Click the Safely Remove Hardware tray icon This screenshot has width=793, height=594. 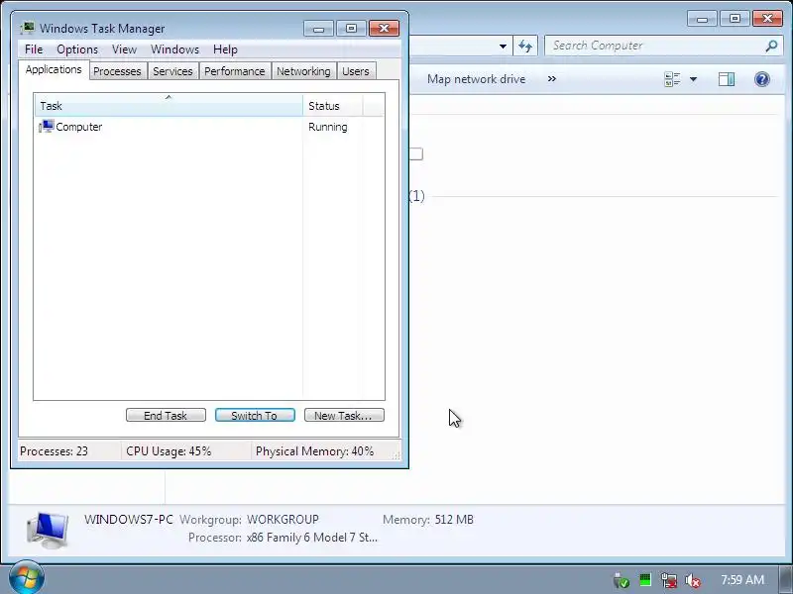click(622, 580)
